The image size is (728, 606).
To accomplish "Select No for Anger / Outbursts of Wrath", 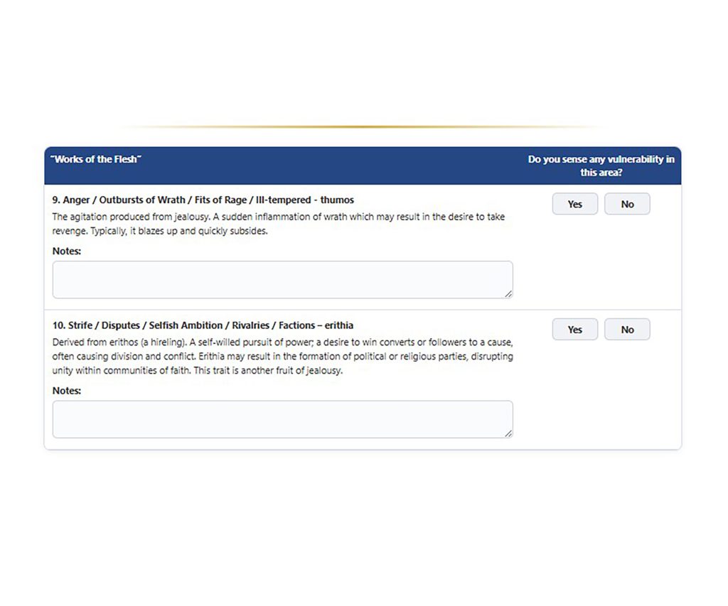I will (626, 204).
